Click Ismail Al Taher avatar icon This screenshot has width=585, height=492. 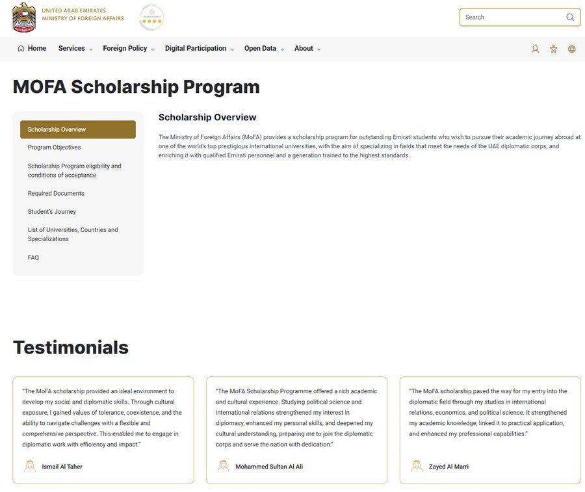point(30,466)
